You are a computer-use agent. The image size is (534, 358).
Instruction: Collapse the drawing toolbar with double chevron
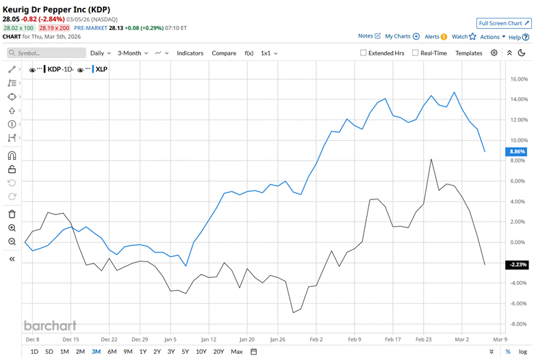click(12, 259)
